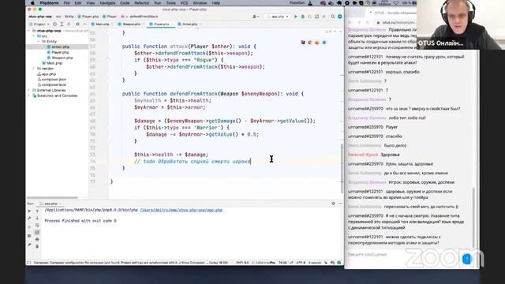505x284 pixels.
Task: Select Weapon.php in project tree
Action: 62,58
